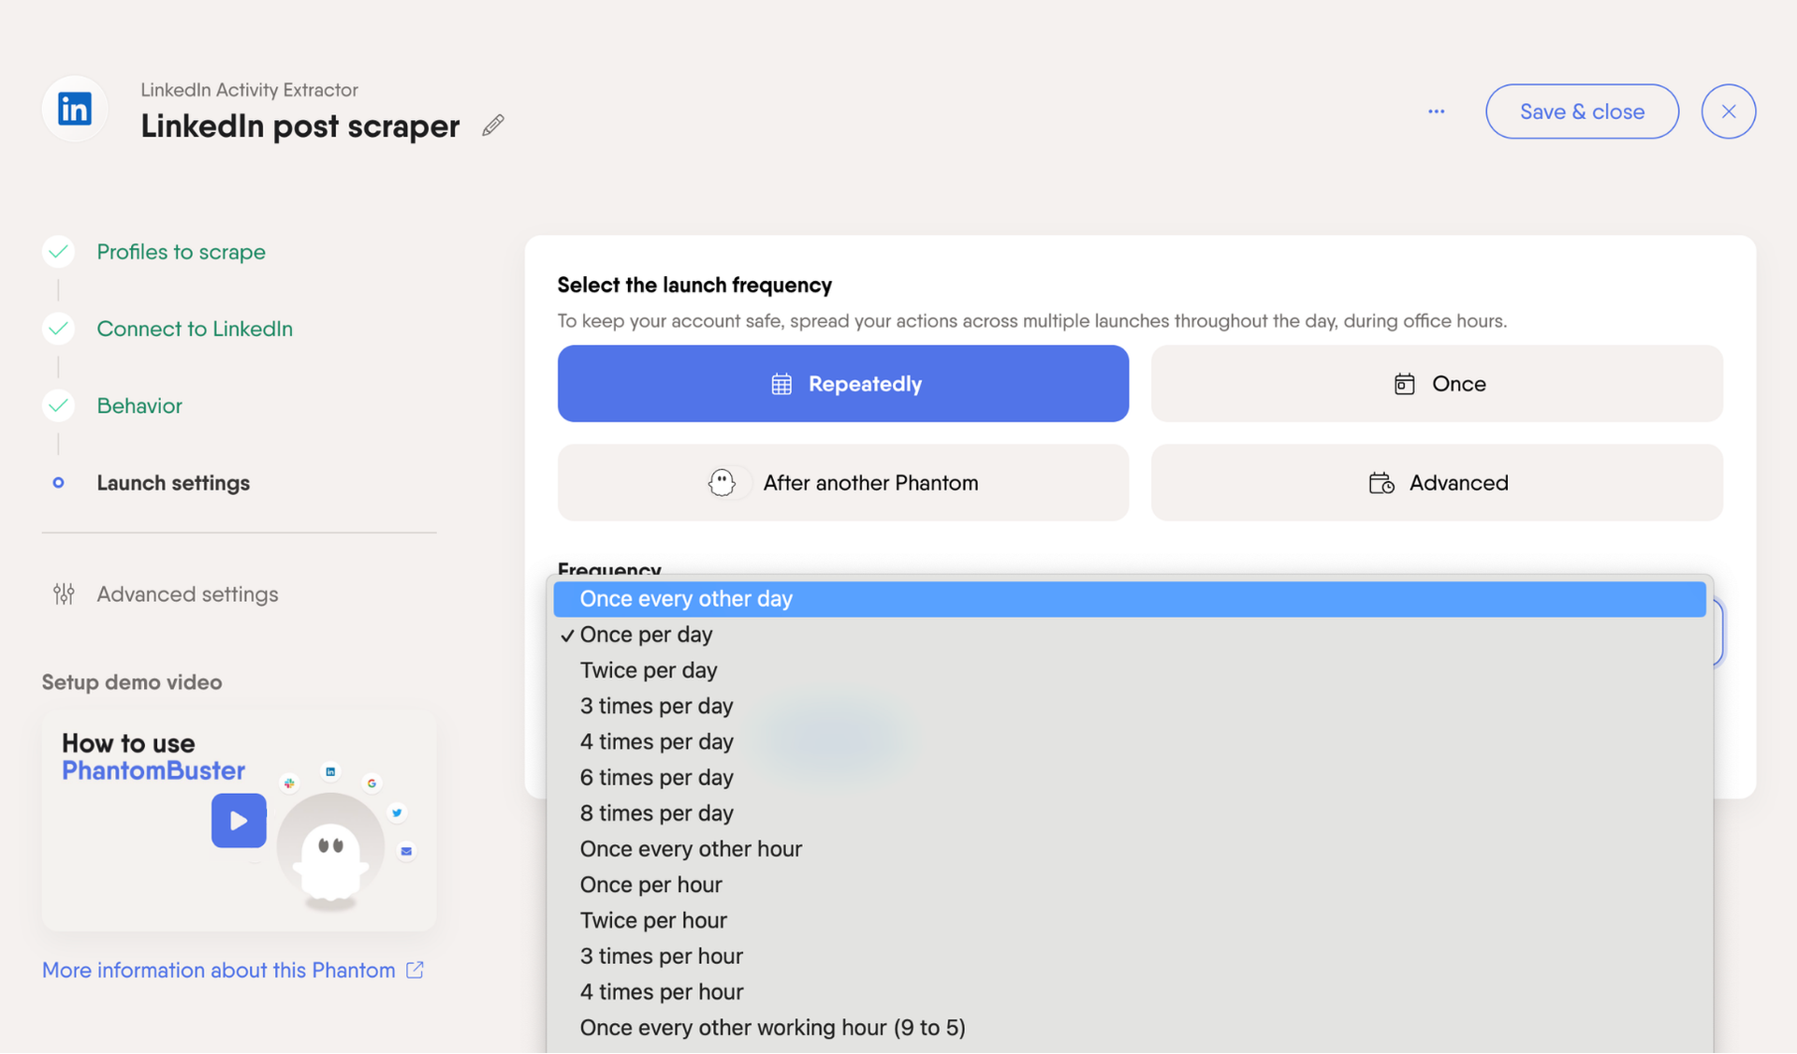Click the calendar icon on the Repeatedly button
Viewport: 1797px width, 1054px height.
[782, 383]
